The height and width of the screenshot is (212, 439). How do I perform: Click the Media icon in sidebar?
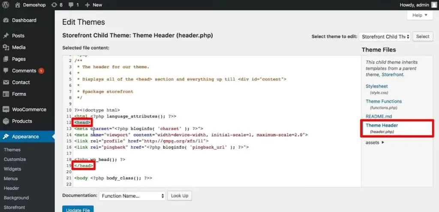pos(6,47)
